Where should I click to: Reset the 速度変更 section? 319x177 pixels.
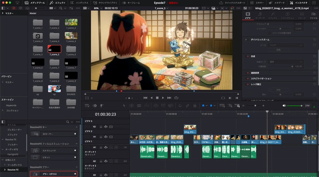pyautogui.click(x=315, y=73)
